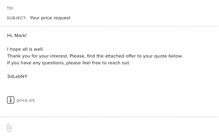Click the line 'I hope all is well.'

(x=26, y=49)
